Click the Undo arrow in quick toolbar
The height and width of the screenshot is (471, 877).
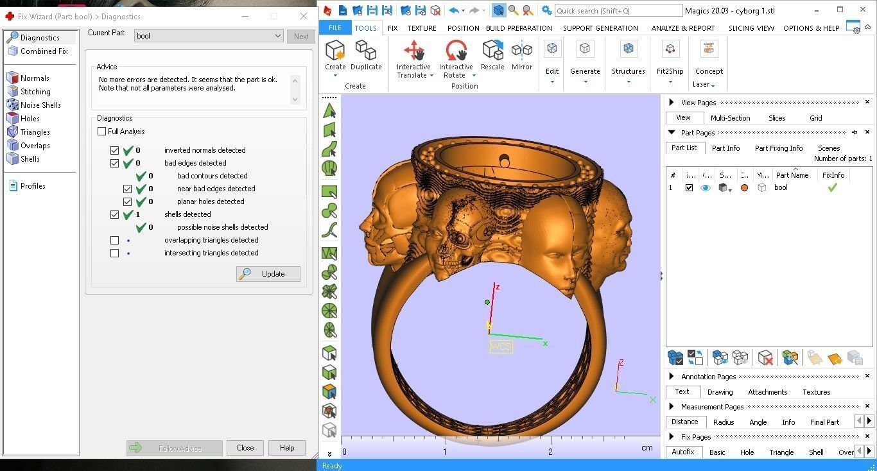click(x=454, y=10)
